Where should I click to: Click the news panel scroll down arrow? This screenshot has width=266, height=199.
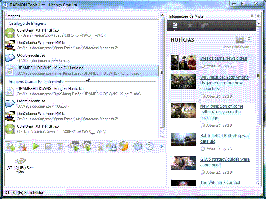259,183
